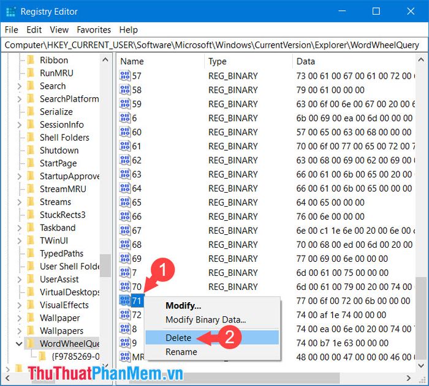Viewport: 429px width, 386px height.
Task: Click the binary value icon for entry 61
Action: 125,146
